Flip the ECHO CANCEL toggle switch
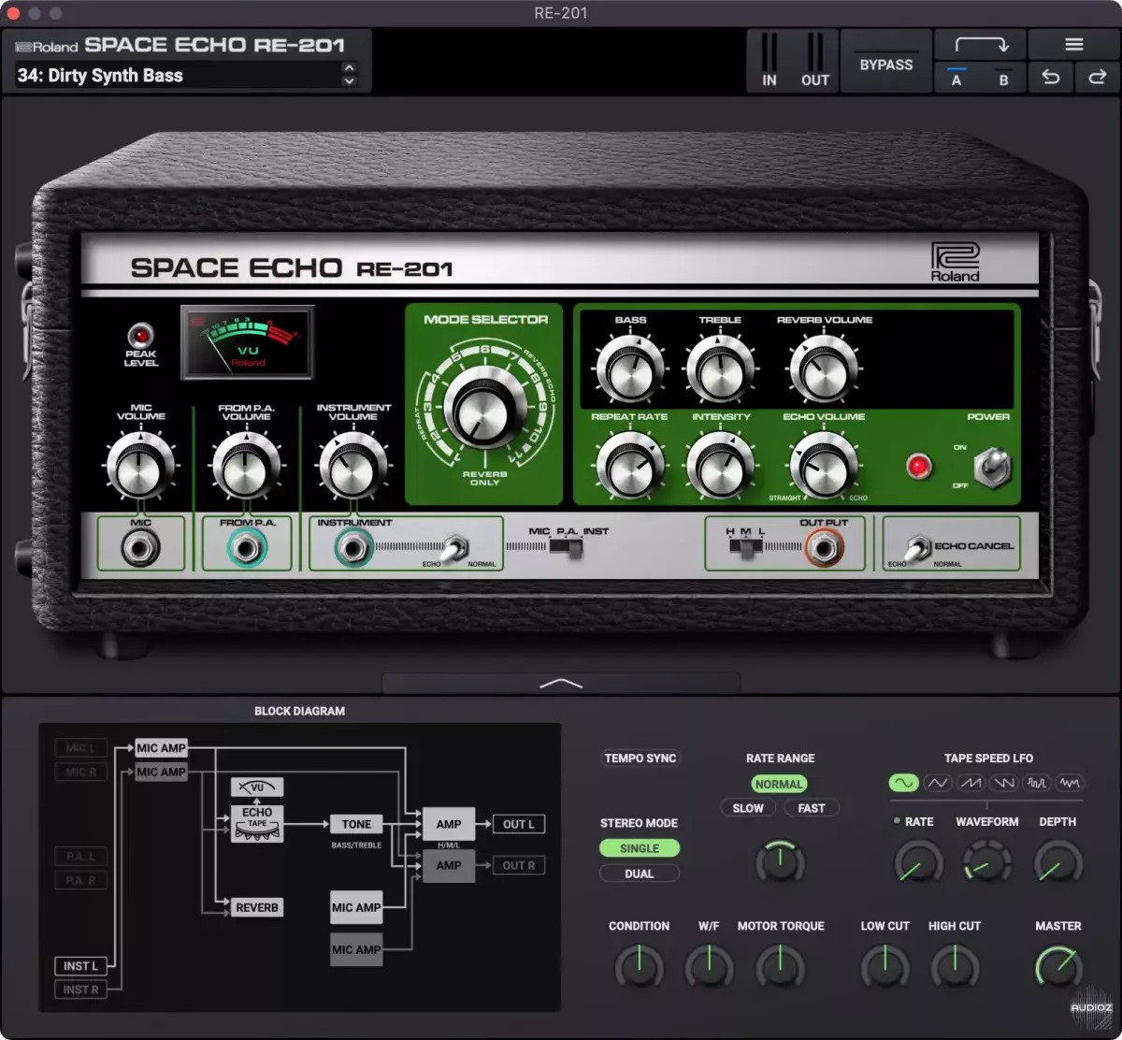This screenshot has width=1122, height=1040. pos(918,548)
